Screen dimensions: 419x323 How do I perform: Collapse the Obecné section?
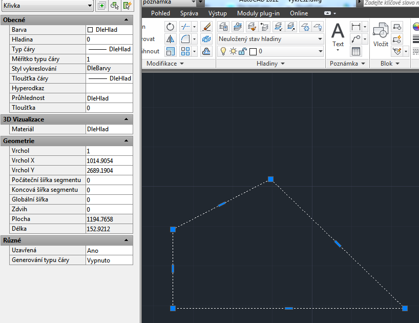tap(127, 20)
